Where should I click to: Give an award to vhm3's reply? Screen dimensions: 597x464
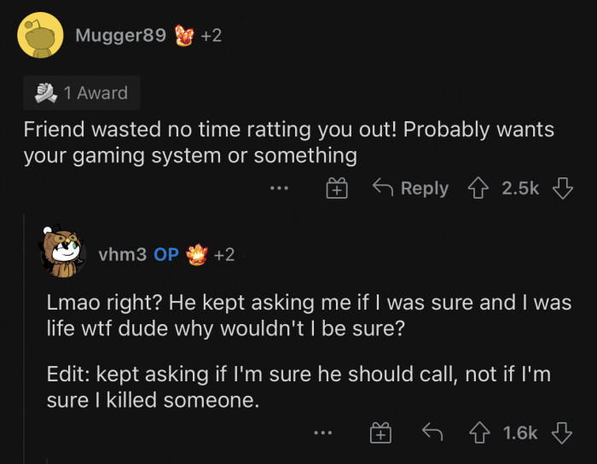380,433
